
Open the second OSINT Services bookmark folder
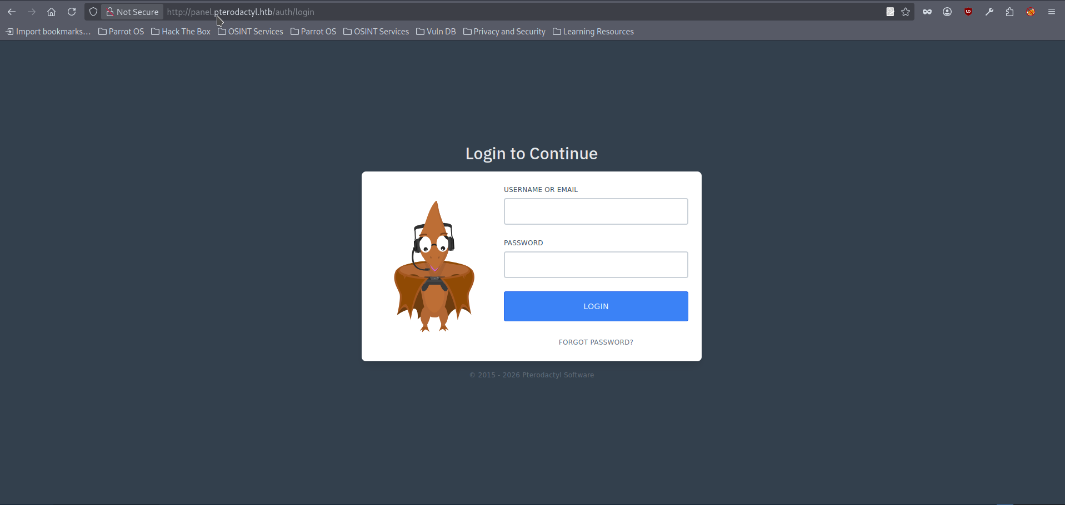[x=376, y=32]
